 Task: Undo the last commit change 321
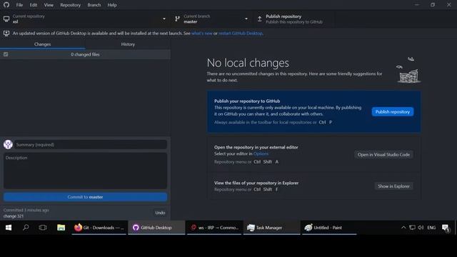tap(160, 213)
